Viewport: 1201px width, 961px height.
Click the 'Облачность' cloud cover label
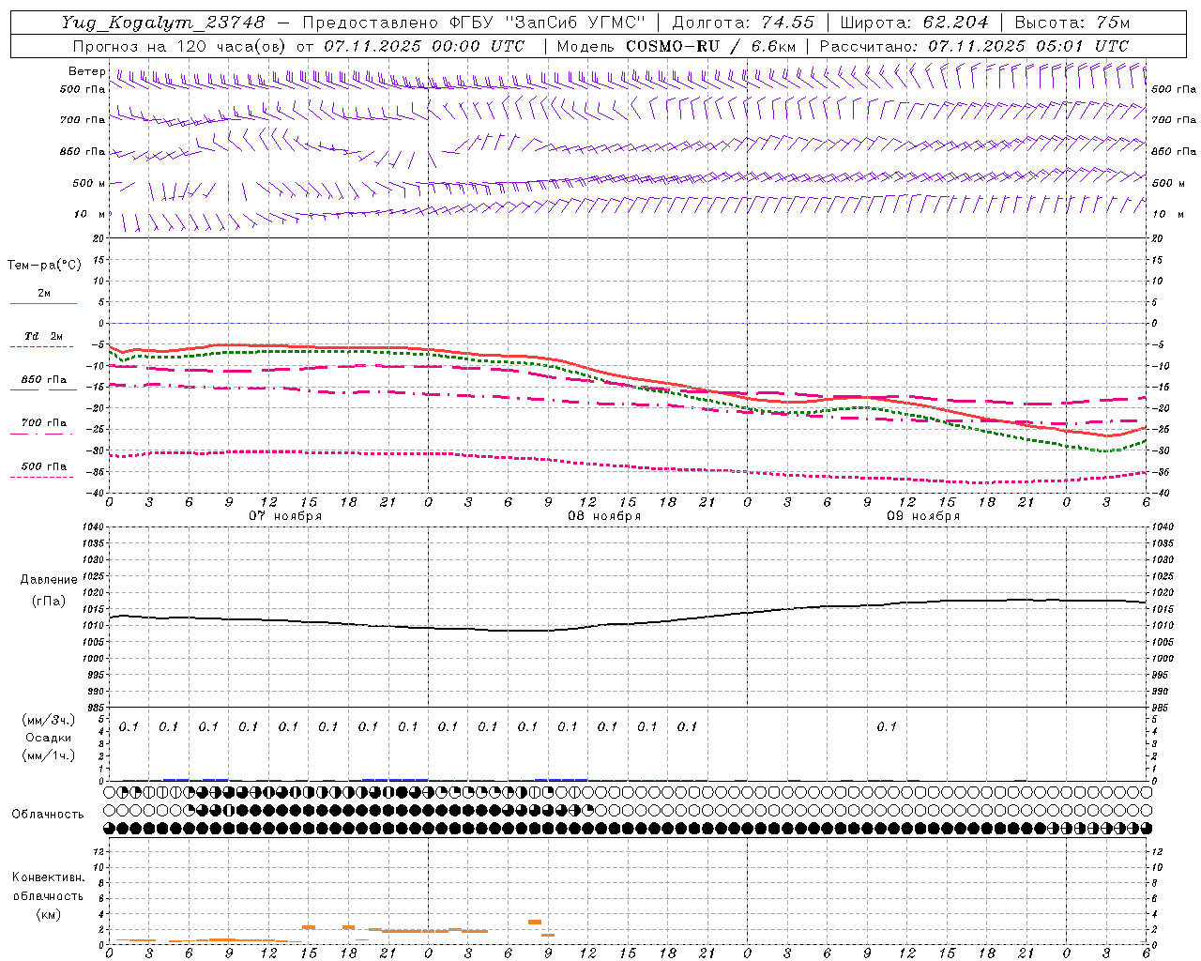click(x=48, y=815)
